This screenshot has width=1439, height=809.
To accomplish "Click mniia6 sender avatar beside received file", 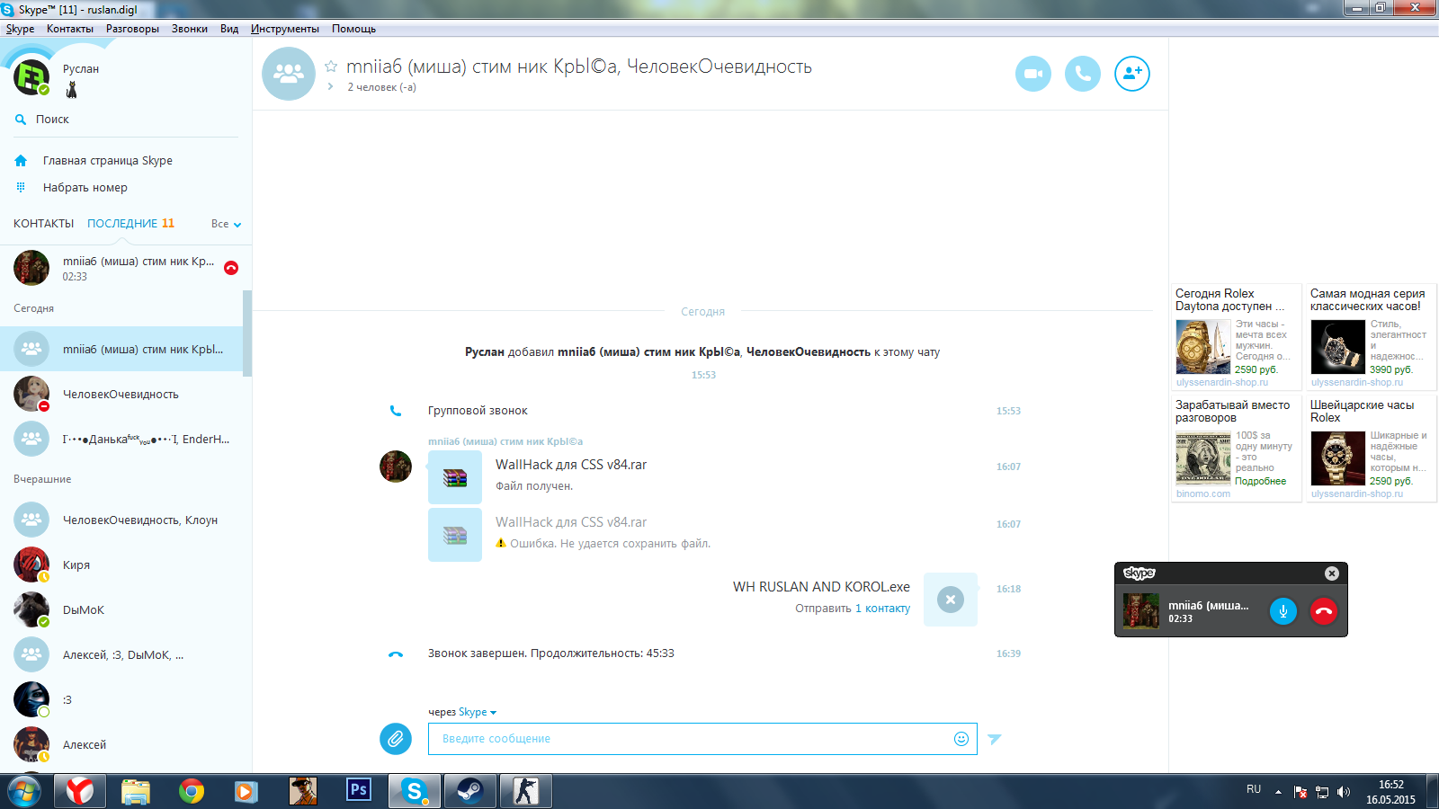I will click(396, 467).
